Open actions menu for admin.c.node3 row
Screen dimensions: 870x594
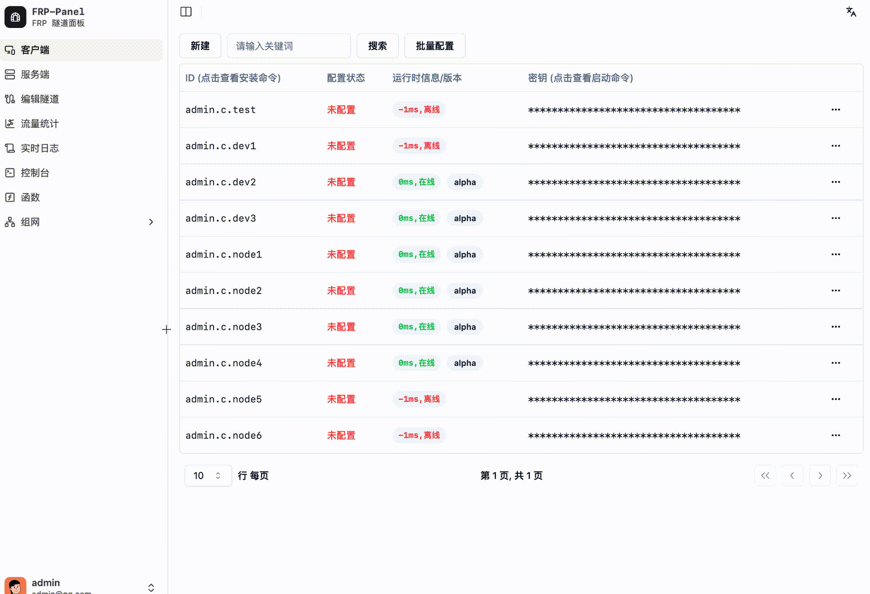pos(836,327)
